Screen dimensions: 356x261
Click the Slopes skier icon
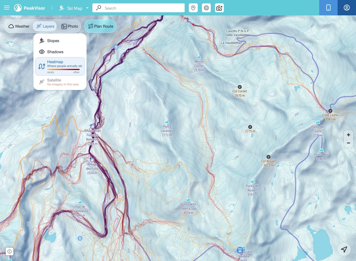[x=42, y=41]
